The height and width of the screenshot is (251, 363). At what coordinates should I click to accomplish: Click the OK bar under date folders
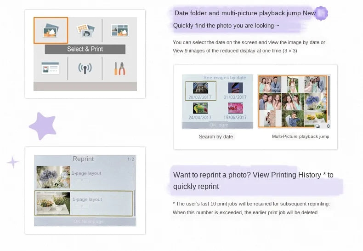tap(217, 125)
